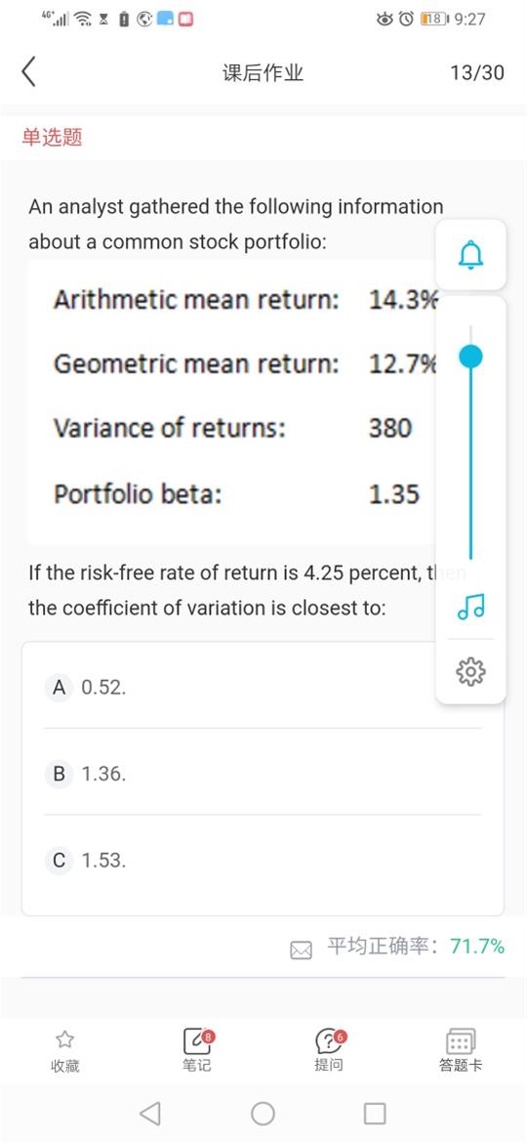Open 笔记 notes icon
Viewport: 527px width, 1143px height.
pyautogui.click(x=197, y=1041)
